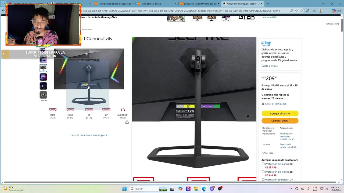Open Copilot Chat in toolbar

tap(336, 11)
